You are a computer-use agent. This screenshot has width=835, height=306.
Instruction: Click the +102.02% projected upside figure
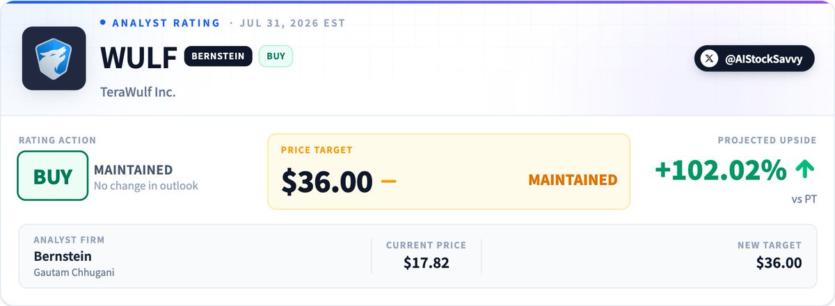[x=721, y=170]
